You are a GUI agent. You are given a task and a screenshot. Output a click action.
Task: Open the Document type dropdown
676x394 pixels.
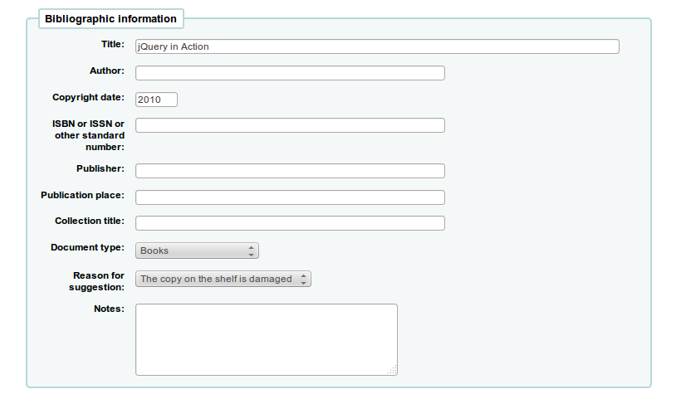pyautogui.click(x=197, y=251)
